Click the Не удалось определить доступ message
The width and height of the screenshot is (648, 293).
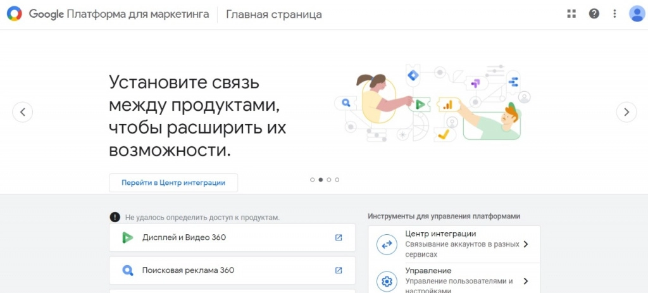pos(202,217)
